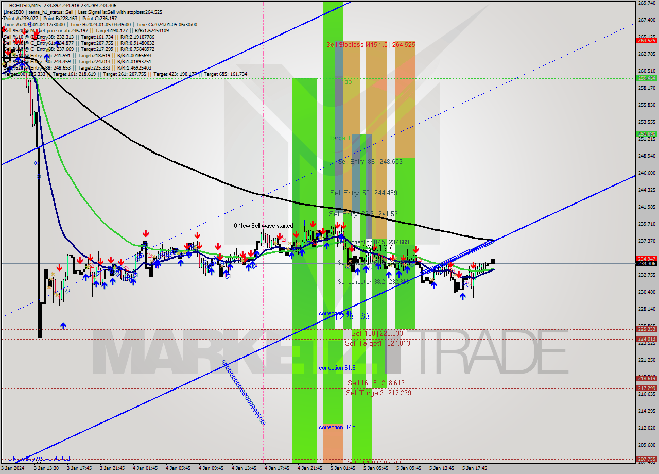Screen dimensions: 659x474
Task: Click the 239.710 price axis label
Action: [647, 224]
